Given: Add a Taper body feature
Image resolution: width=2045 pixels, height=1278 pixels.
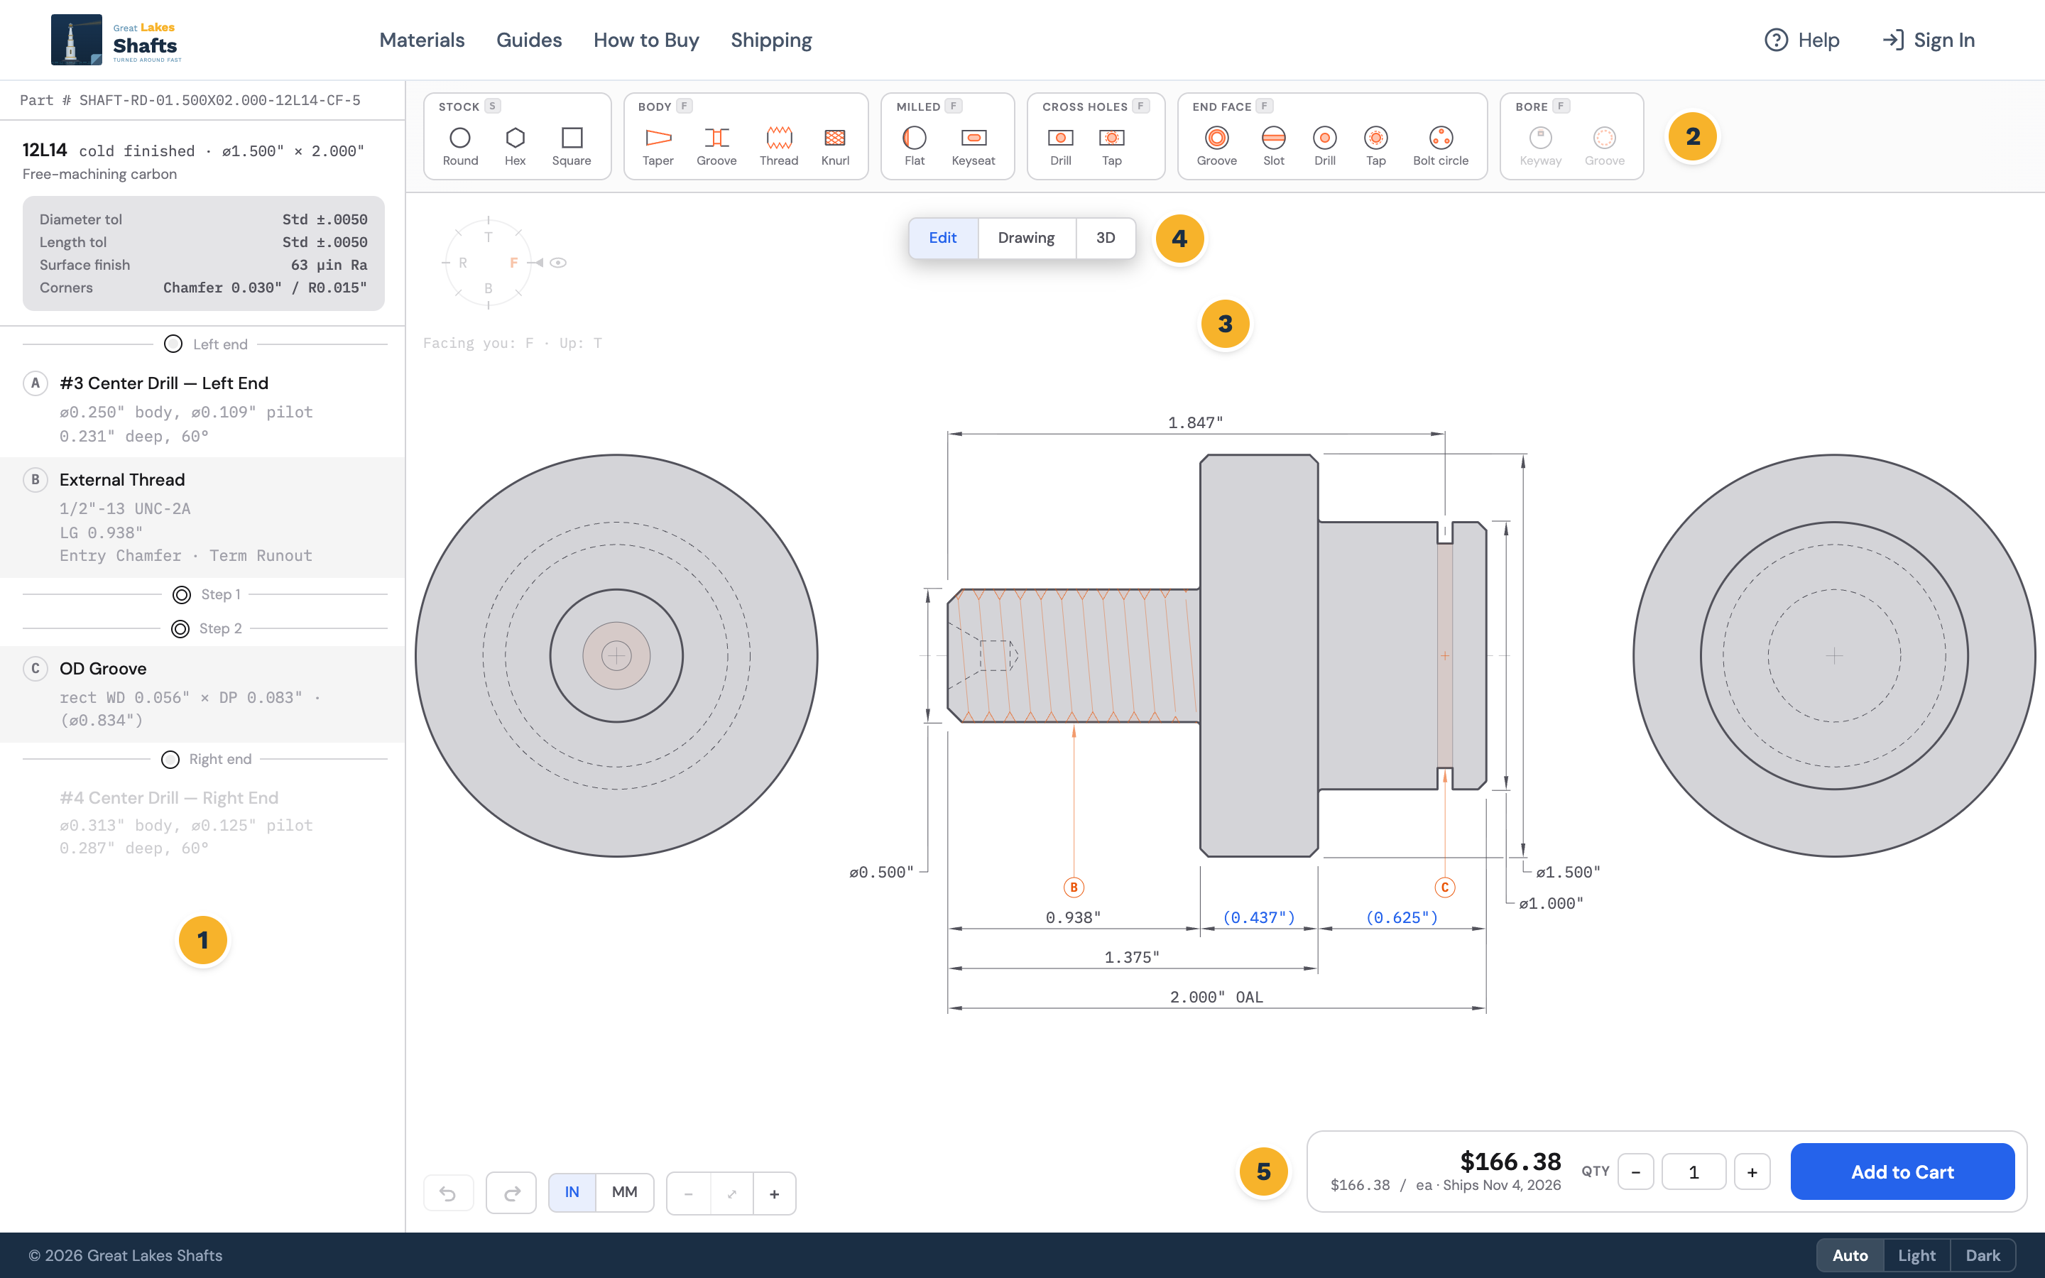Looking at the screenshot, I should pos(658,146).
